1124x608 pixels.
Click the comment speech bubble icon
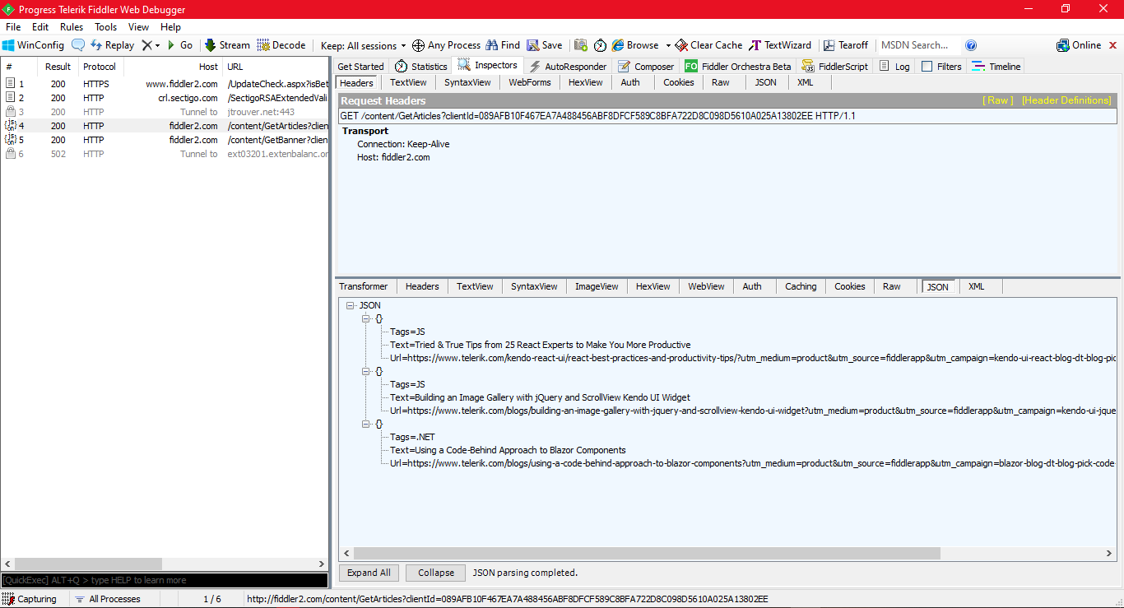coord(78,45)
